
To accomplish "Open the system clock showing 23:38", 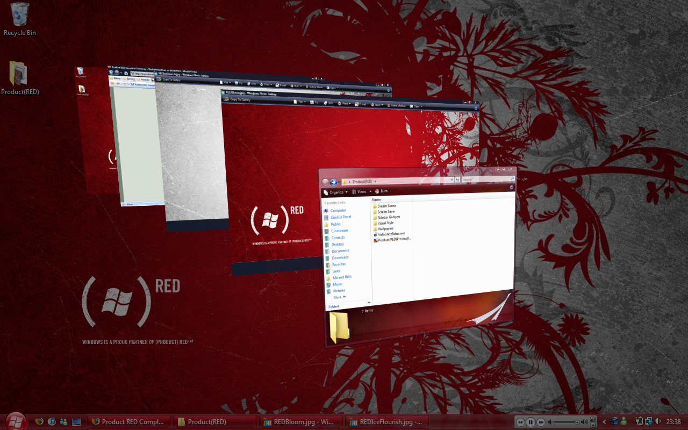I will [673, 422].
